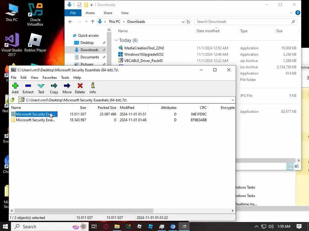Open This PC desktop icon
Viewport: 309px width, 231px height.
(12, 12)
